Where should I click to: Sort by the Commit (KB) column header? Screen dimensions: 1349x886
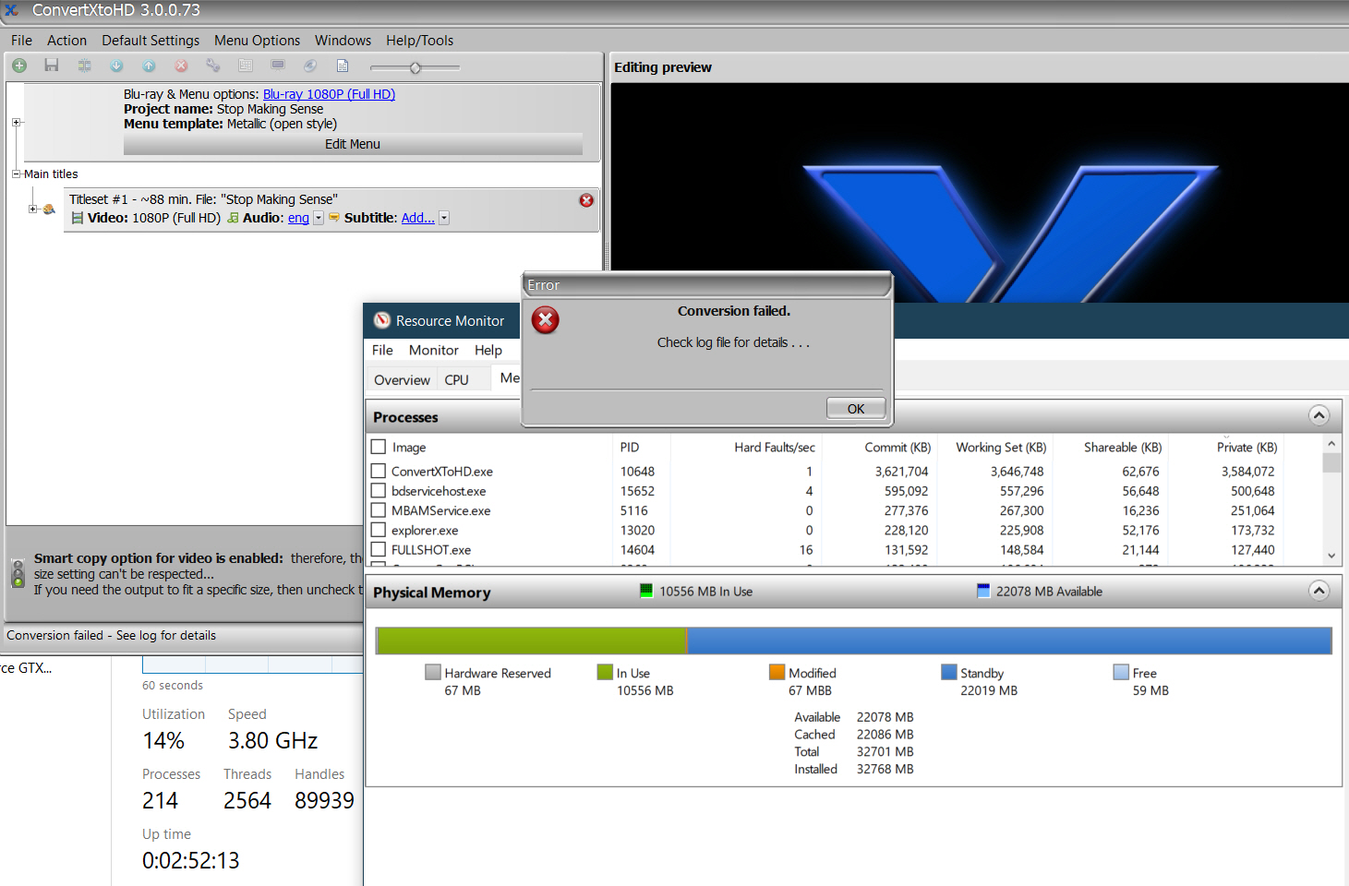[897, 447]
